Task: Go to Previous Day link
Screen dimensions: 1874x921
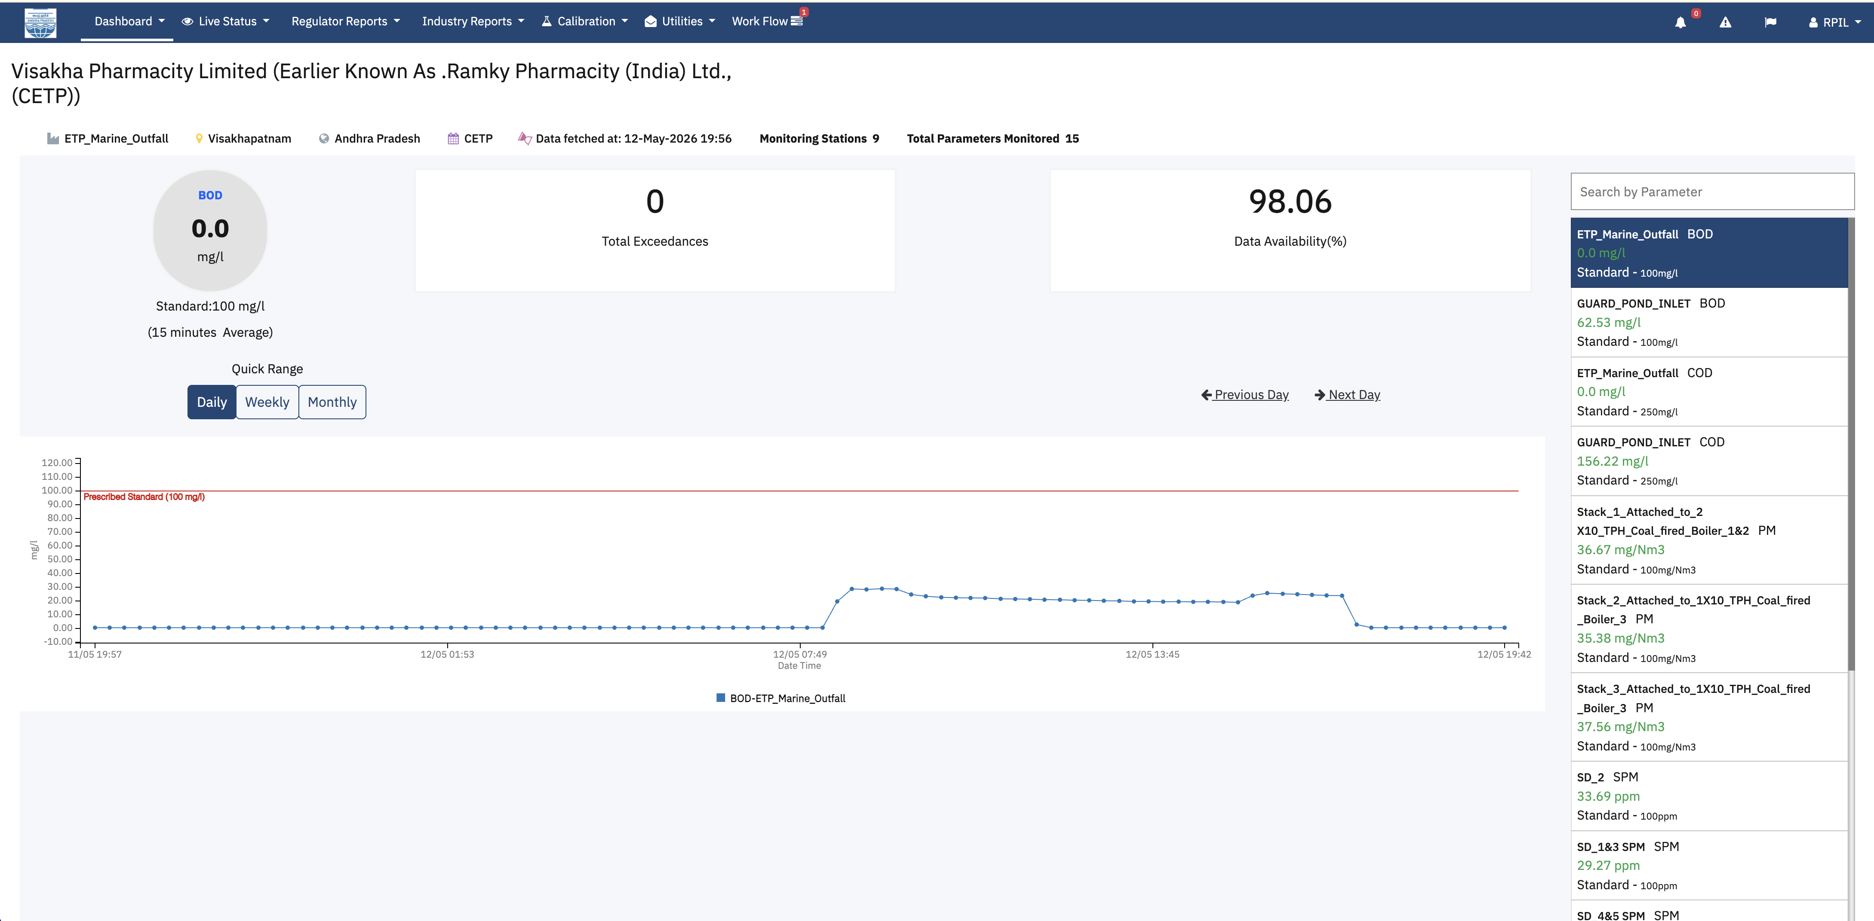Action: [x=1245, y=395]
